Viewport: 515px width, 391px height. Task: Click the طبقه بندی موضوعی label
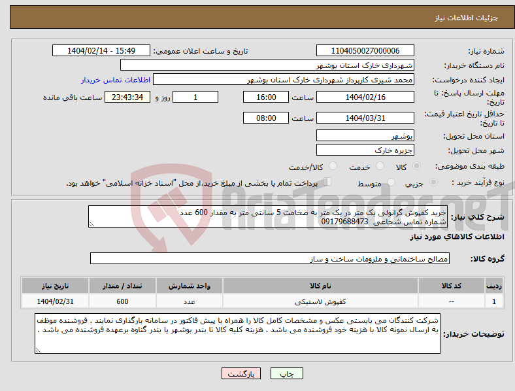point(470,166)
